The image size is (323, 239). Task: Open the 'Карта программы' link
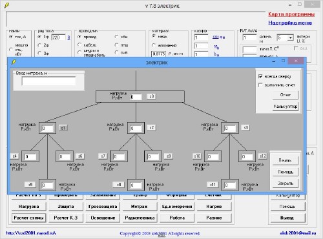point(291,14)
